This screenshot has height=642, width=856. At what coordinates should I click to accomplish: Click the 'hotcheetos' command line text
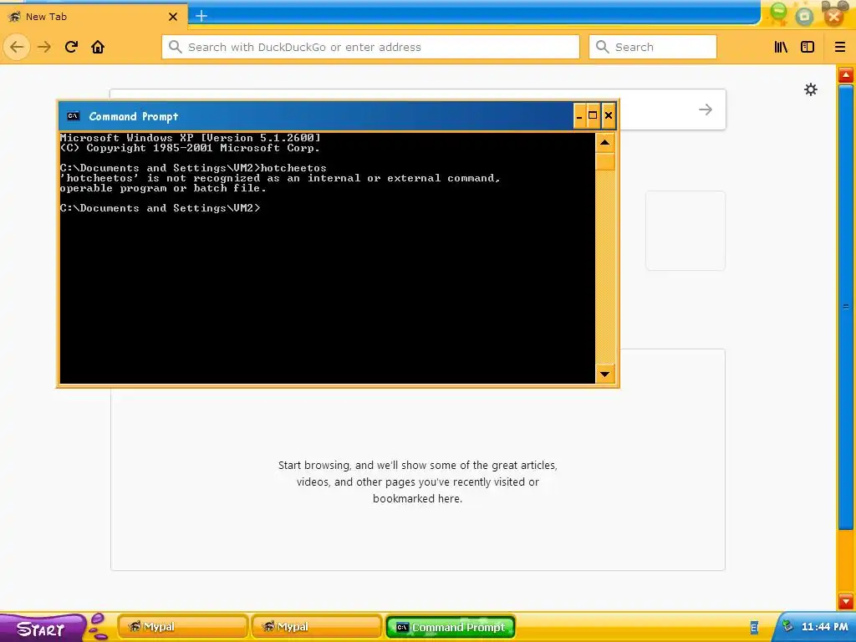pyautogui.click(x=293, y=168)
